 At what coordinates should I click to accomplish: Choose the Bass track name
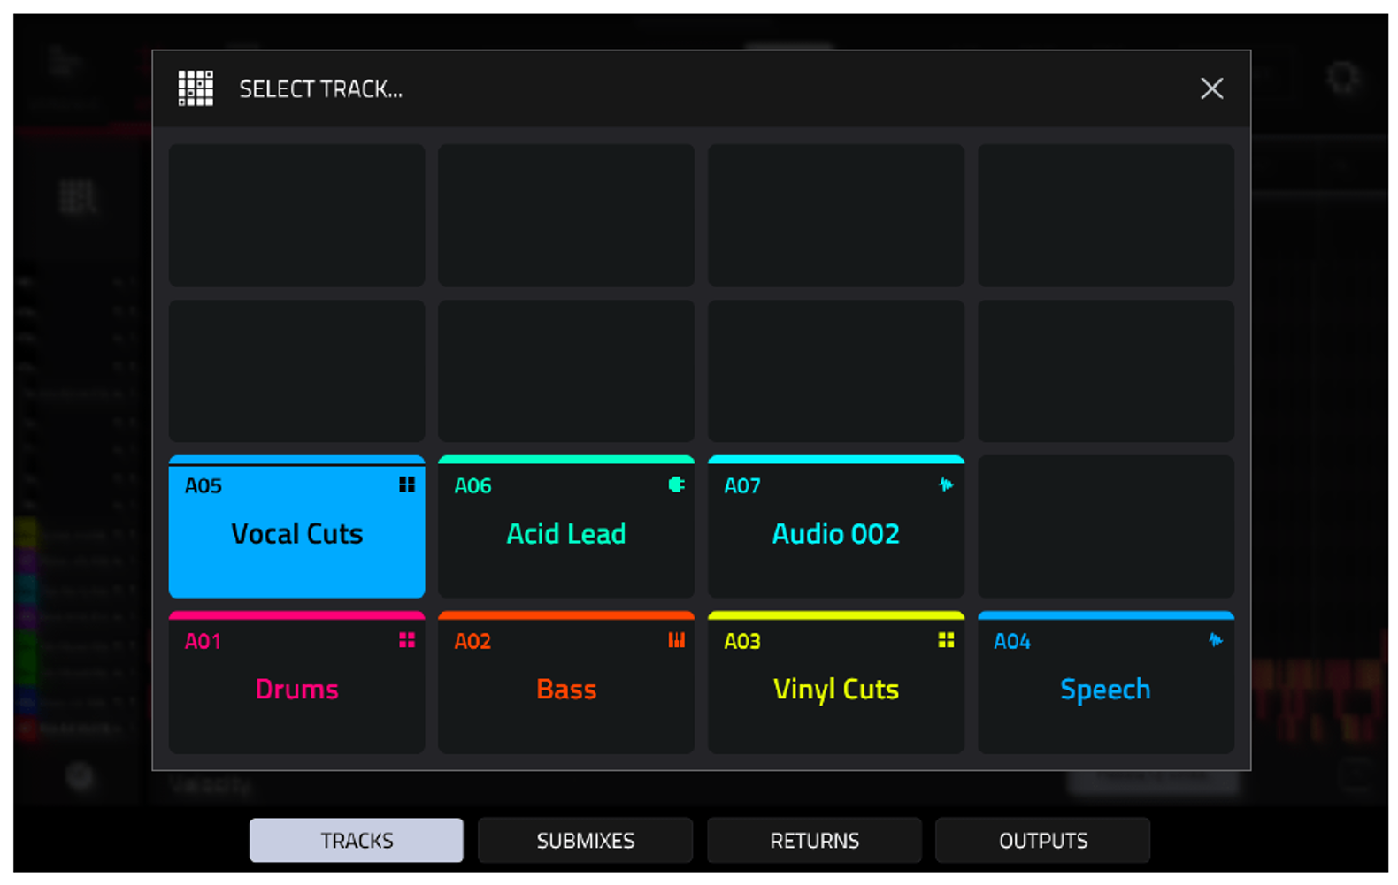click(x=566, y=690)
